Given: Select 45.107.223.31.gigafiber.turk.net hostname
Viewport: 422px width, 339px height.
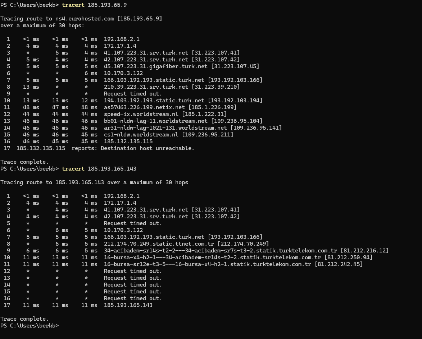Looking at the screenshot, I should tap(156, 66).
